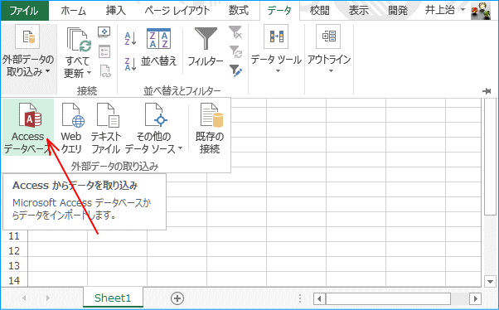The image size is (499, 310).
Task: Reapply the filter
Action: coord(235,51)
